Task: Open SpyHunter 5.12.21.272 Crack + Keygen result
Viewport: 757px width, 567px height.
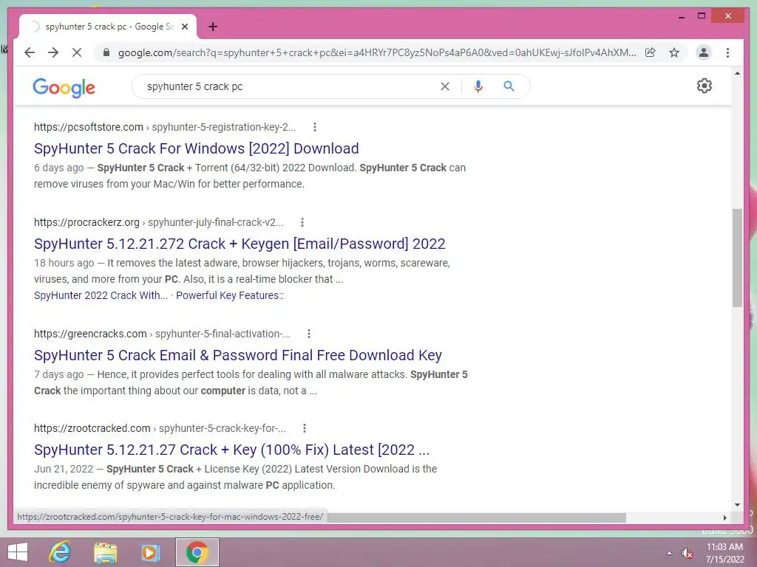Action: click(240, 244)
